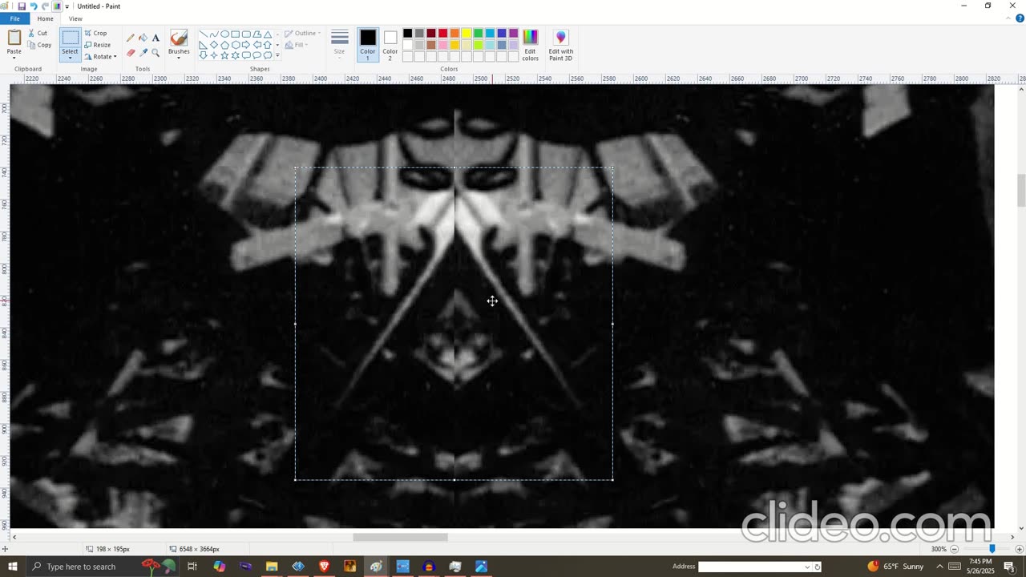Select Color 1 foreground button

point(368,45)
